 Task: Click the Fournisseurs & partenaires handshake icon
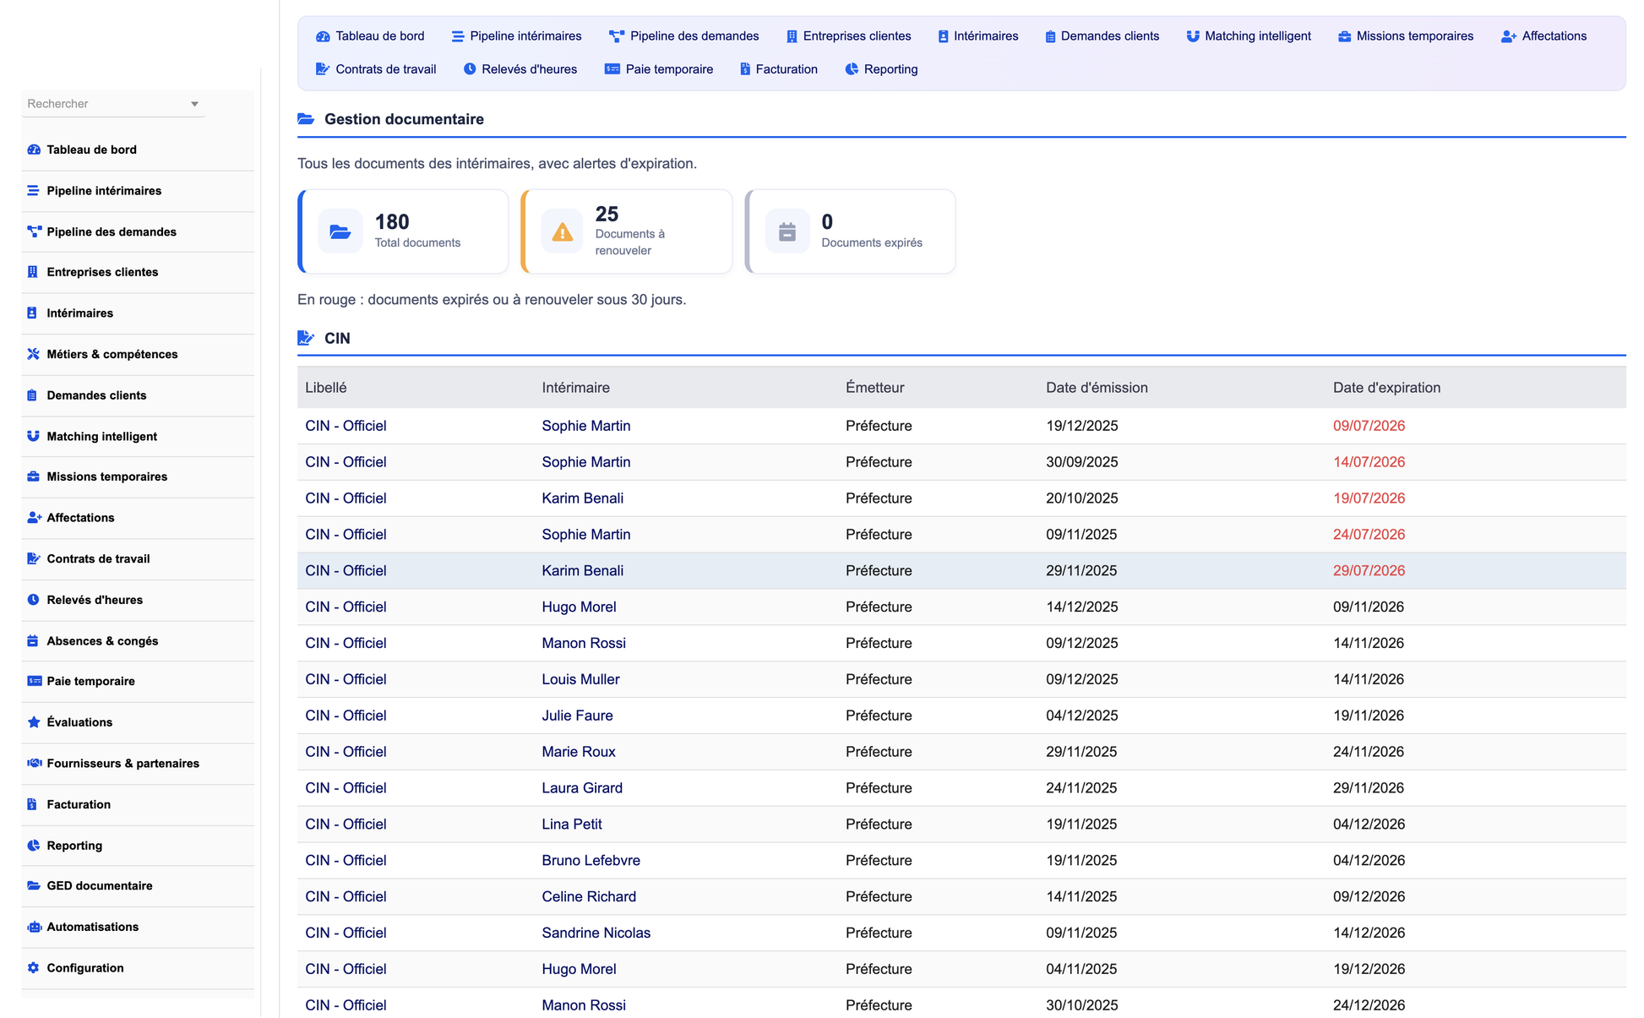(34, 763)
